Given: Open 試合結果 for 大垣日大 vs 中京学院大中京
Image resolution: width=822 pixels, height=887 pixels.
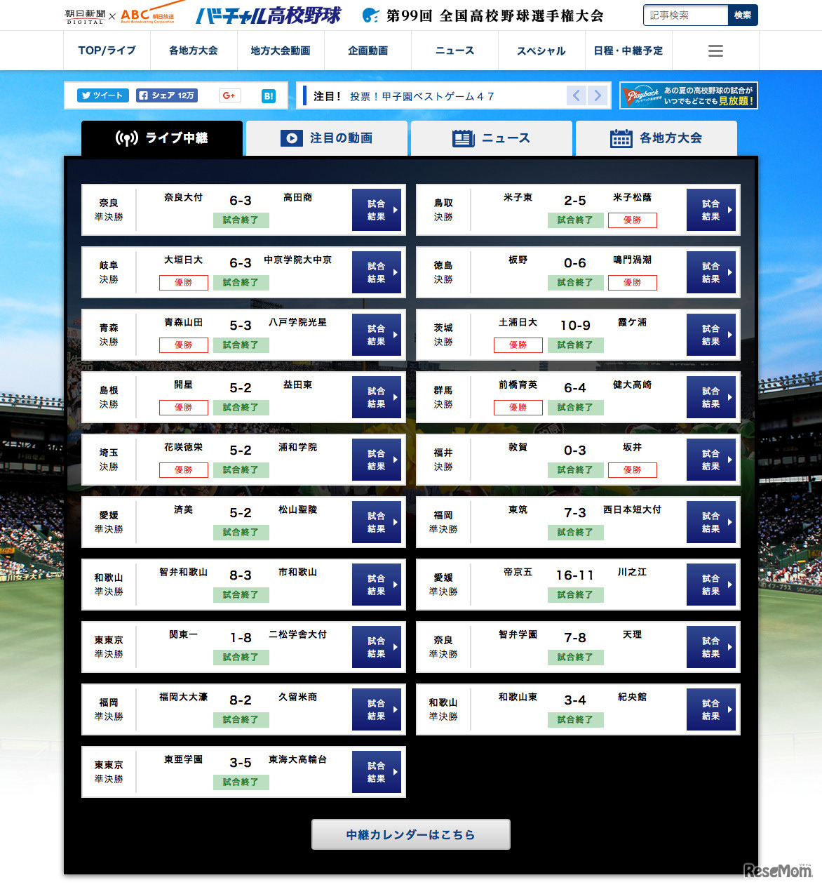Looking at the screenshot, I should (x=377, y=272).
